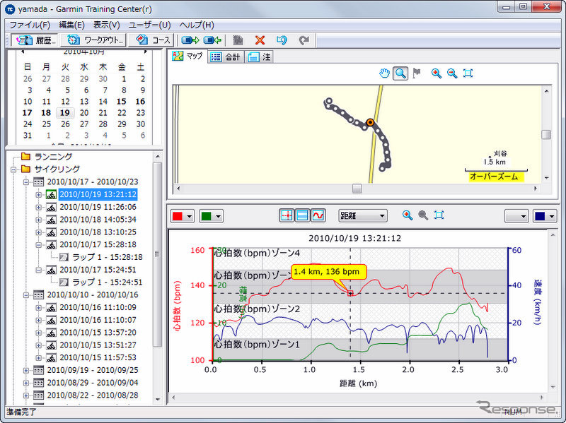Select activity 2010/10/19 11:26:06
This screenshot has height=423, width=566.
coord(98,207)
